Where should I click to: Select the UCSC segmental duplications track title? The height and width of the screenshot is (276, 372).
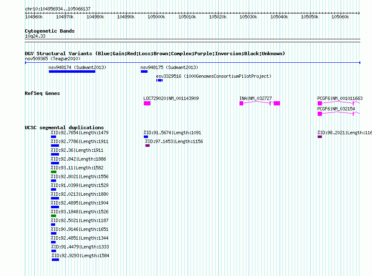point(64,128)
